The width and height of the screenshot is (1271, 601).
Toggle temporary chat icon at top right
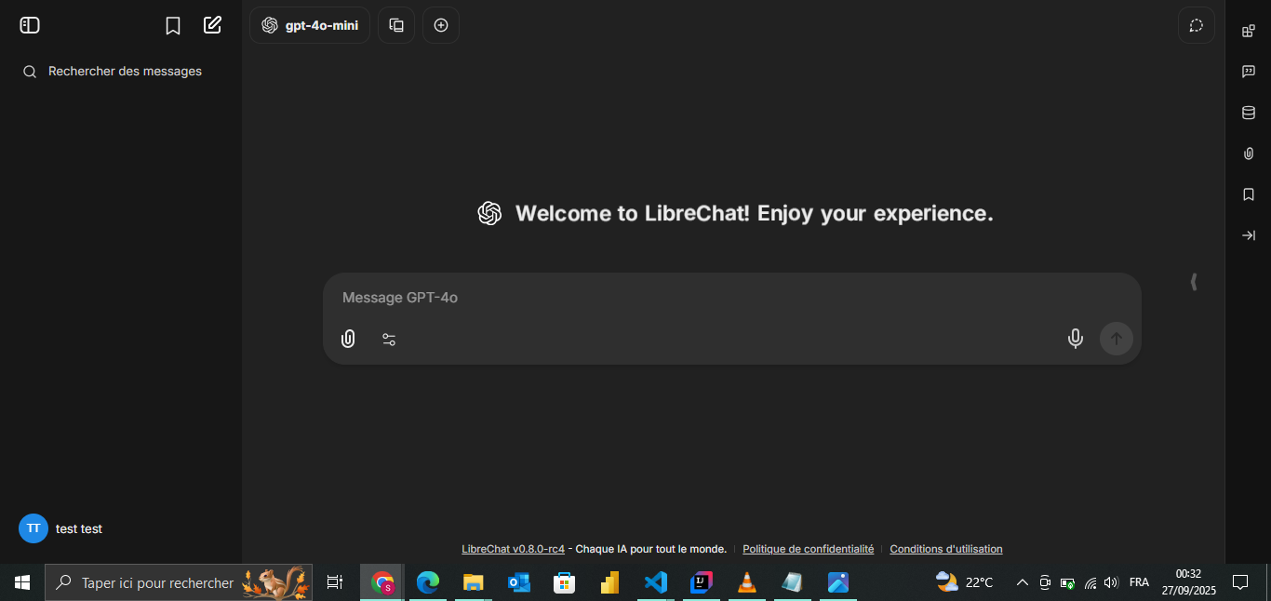coord(1197,25)
